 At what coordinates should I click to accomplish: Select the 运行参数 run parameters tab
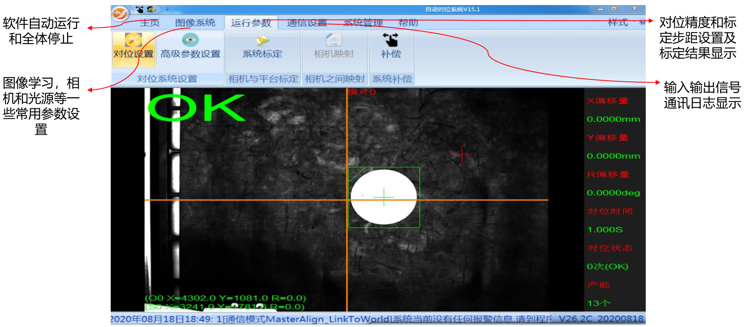(x=251, y=23)
